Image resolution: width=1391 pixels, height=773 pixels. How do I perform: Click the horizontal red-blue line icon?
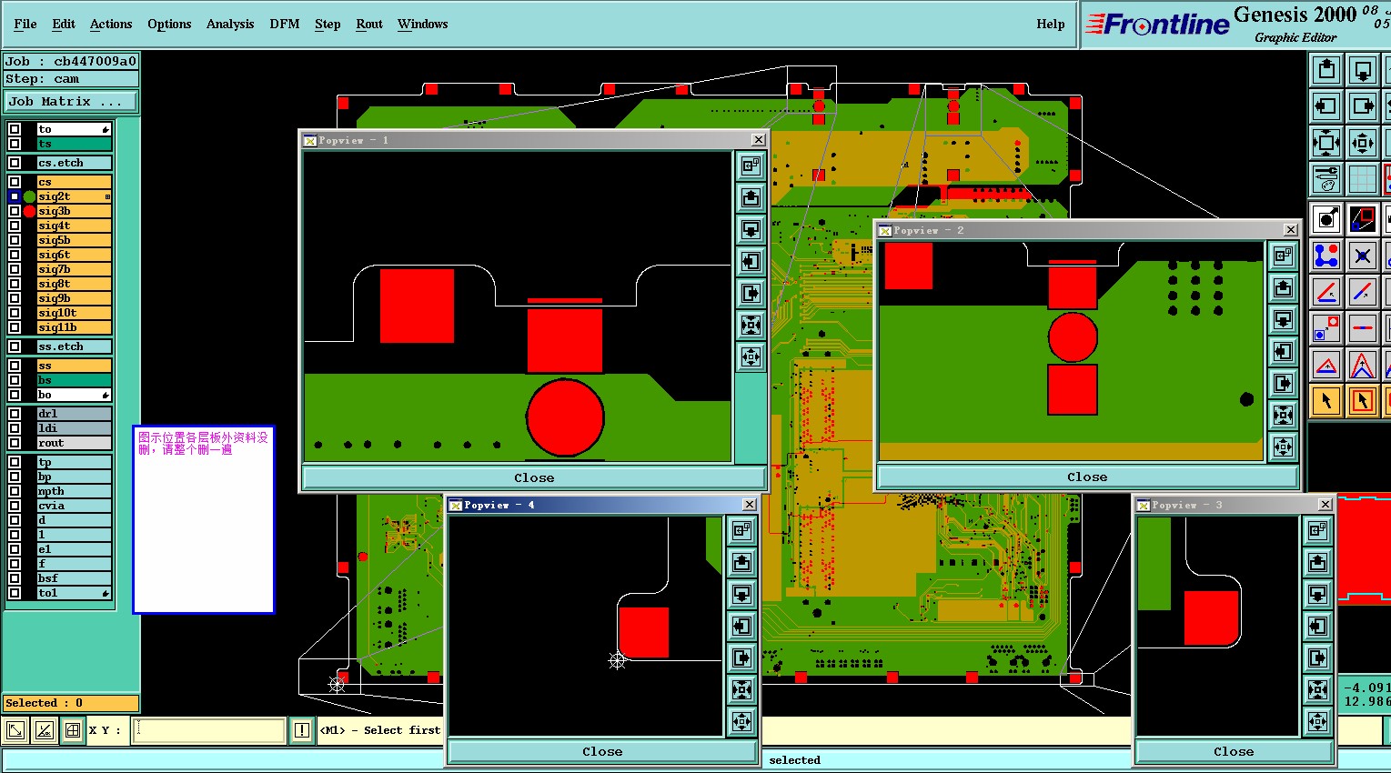1363,328
